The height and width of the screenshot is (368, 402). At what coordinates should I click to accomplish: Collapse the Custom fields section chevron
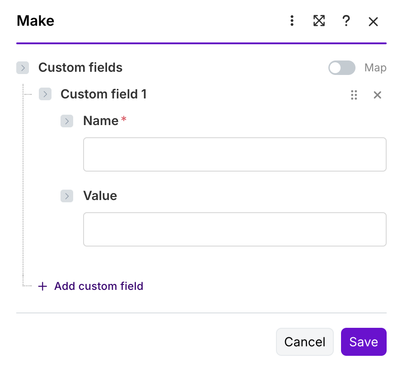coord(23,68)
